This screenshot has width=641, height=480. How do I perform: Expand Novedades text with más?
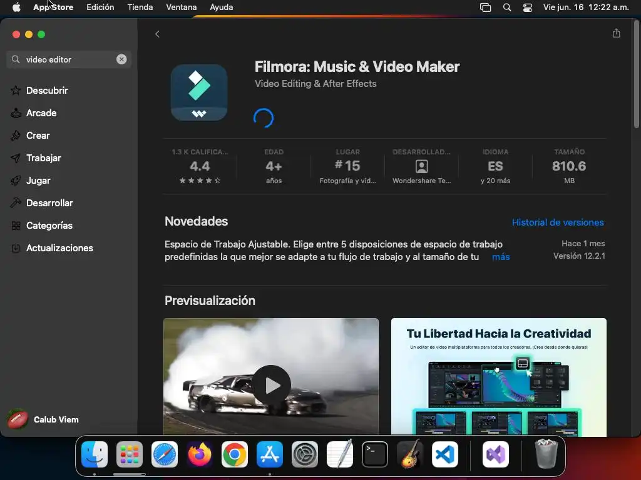pos(501,257)
